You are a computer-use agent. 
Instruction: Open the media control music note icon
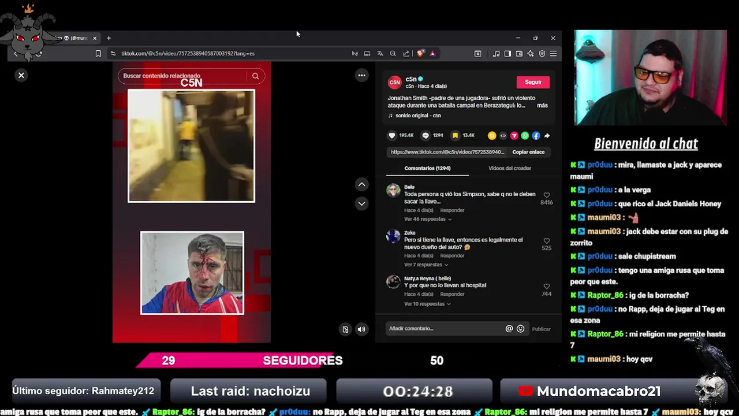tap(496, 54)
